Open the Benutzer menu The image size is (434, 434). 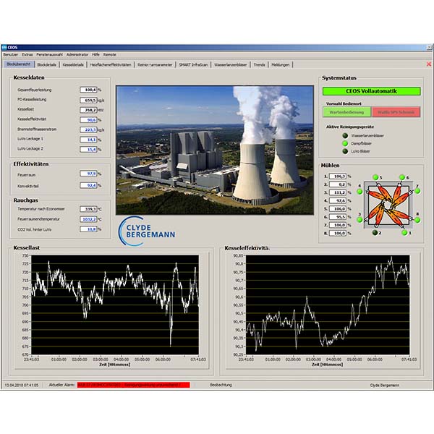click(x=11, y=55)
